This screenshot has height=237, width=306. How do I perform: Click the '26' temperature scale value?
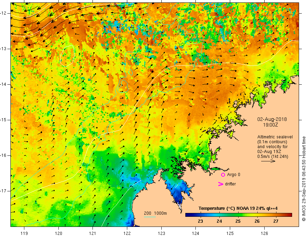tap(257, 221)
